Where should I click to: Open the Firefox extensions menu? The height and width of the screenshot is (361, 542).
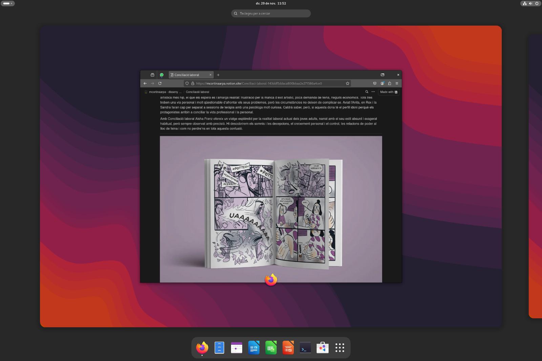pos(390,83)
